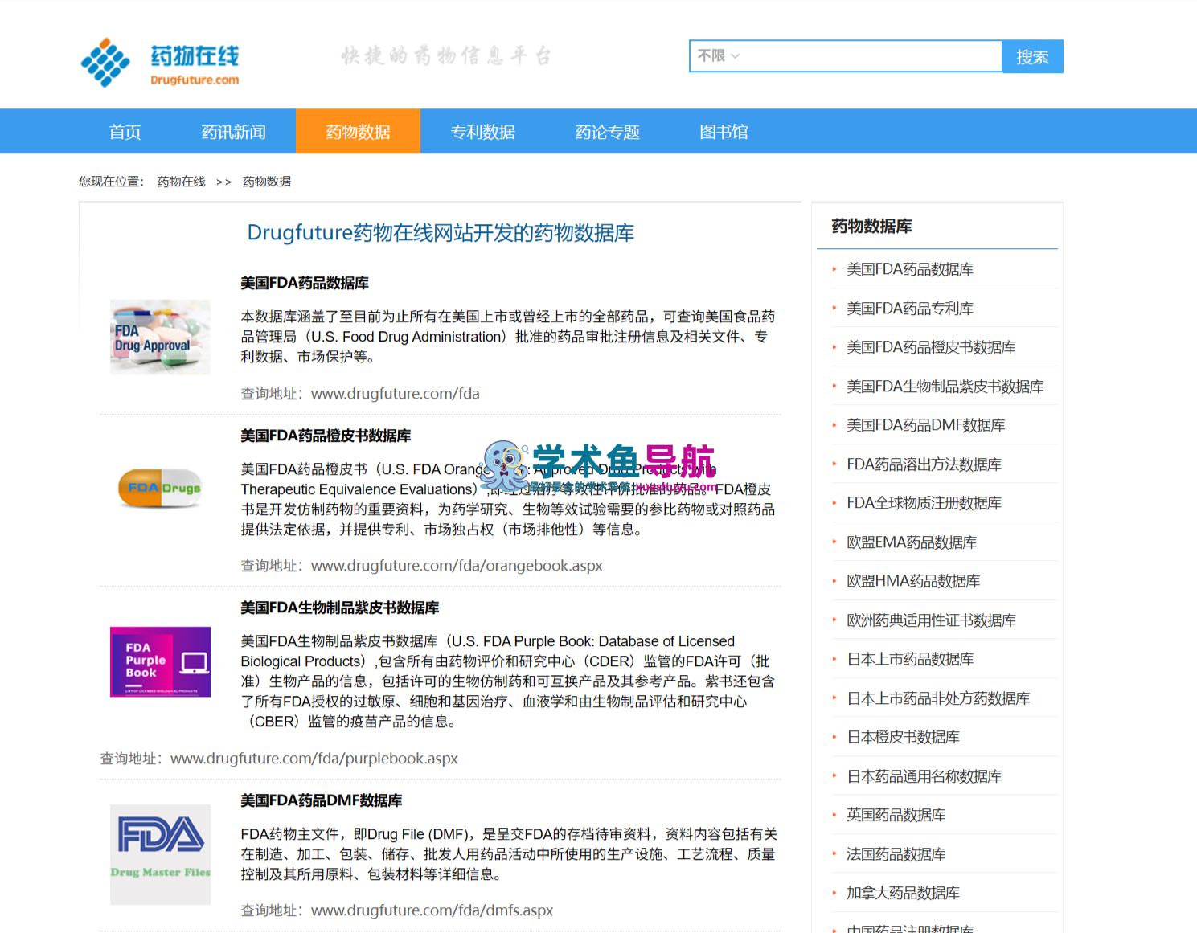Click the FDA Drug Master Files logo
This screenshot has height=933, width=1197.
(x=160, y=854)
